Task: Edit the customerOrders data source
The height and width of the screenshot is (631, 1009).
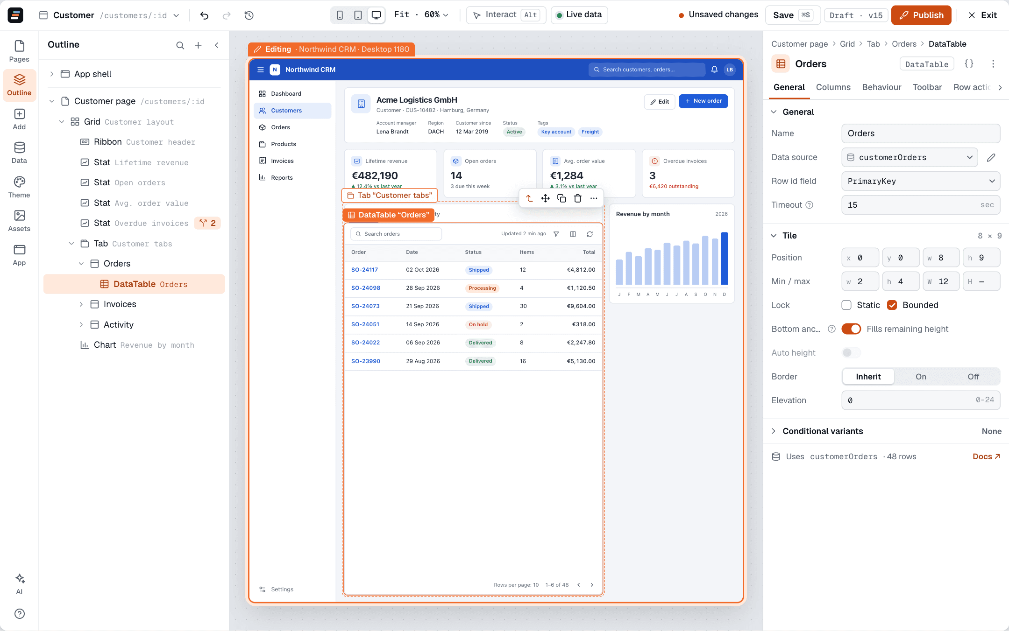Action: pyautogui.click(x=991, y=158)
